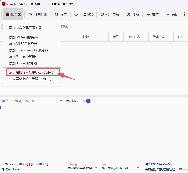This screenshot has height=173, width=188.
Task: Select 添加自定义配置服务器 menu entry
Action: click(32, 28)
